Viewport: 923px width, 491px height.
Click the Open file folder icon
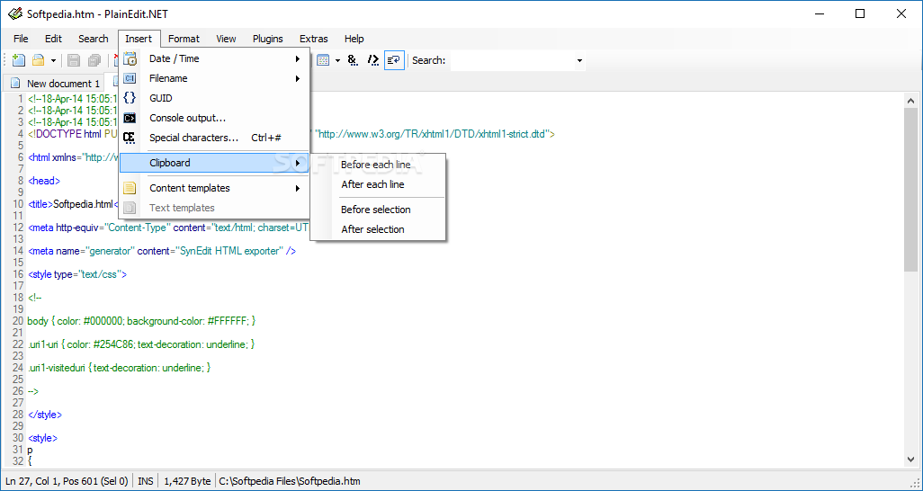pos(39,60)
